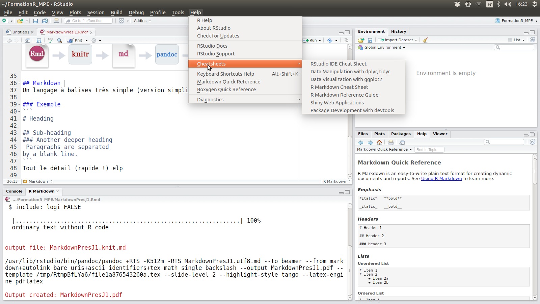The image size is (540, 304).
Task: Click the Save All documents icon
Action: [45, 21]
